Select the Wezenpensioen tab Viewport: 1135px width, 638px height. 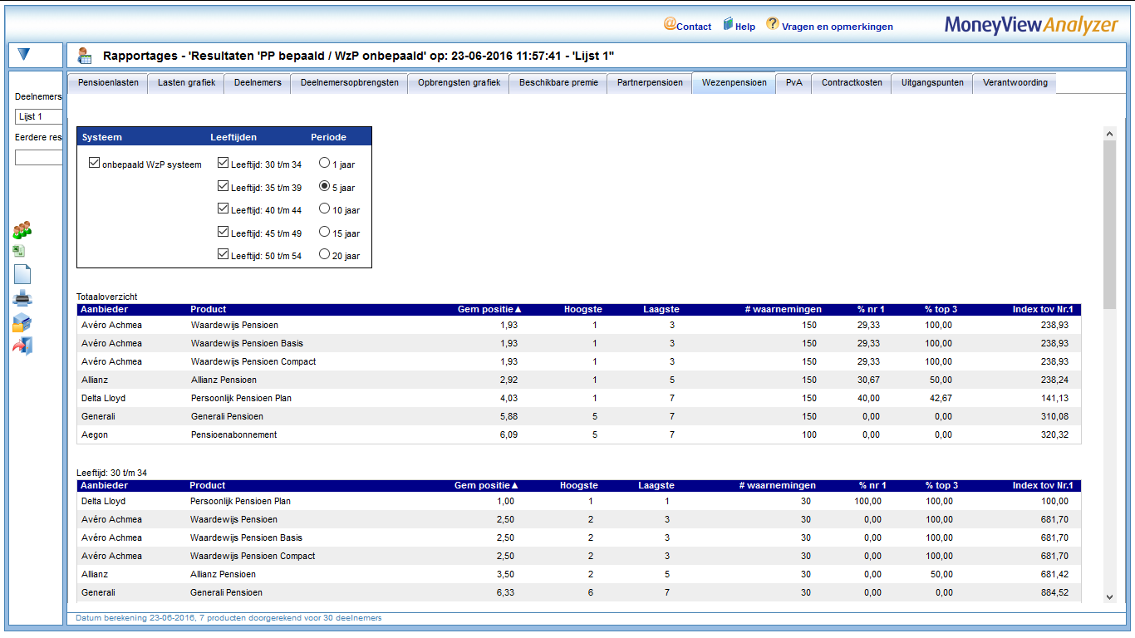click(x=734, y=83)
